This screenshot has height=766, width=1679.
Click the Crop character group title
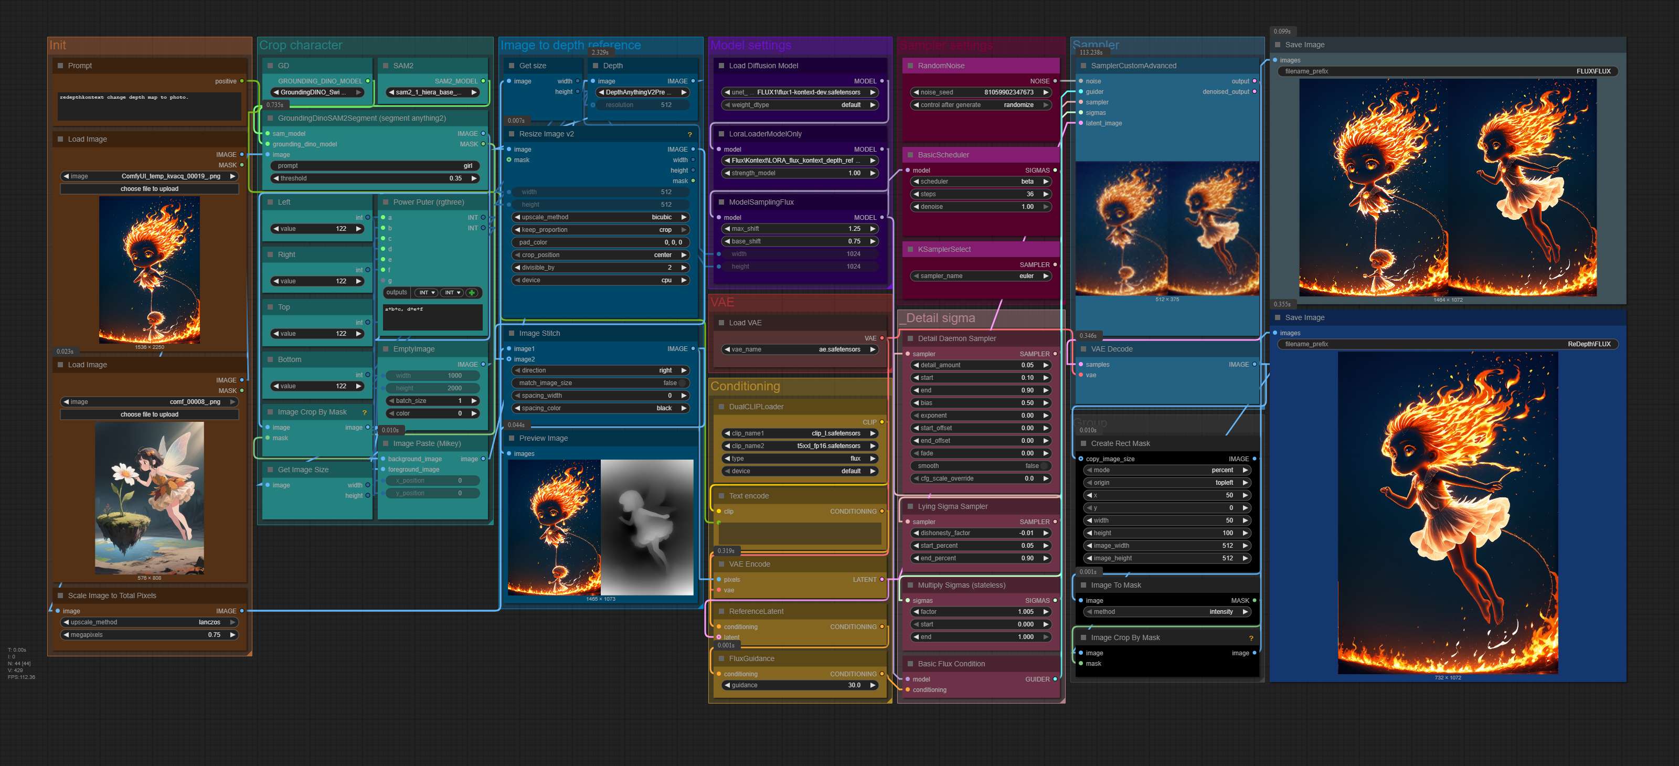click(301, 46)
